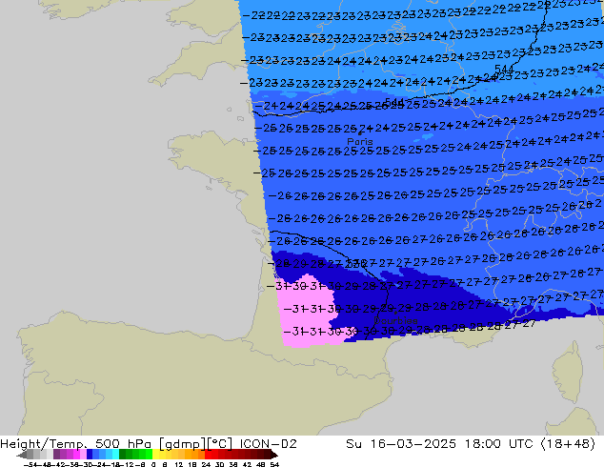Click the Paris city label
This screenshot has width=604, height=467.
360,141
